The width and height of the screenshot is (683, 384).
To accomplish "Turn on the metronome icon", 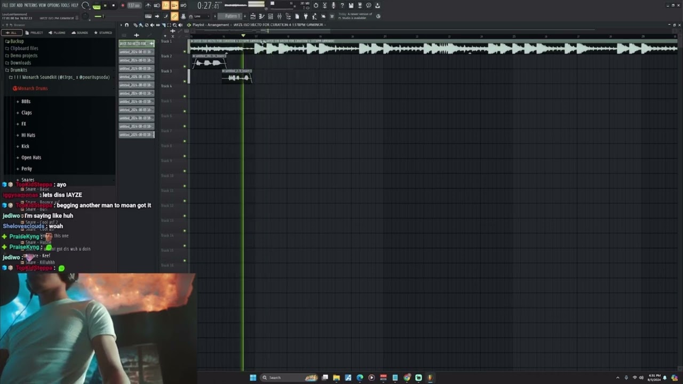I will click(148, 5).
